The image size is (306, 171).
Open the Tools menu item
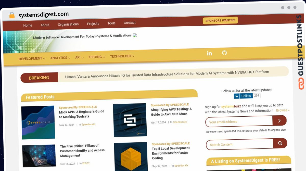click(111, 23)
